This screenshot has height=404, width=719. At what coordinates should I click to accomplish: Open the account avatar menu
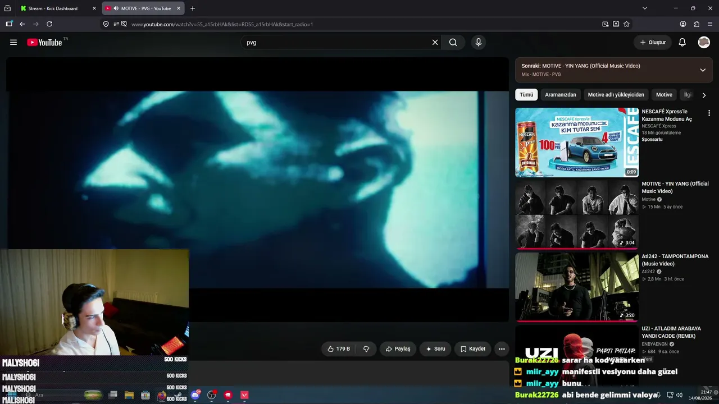[704, 42]
